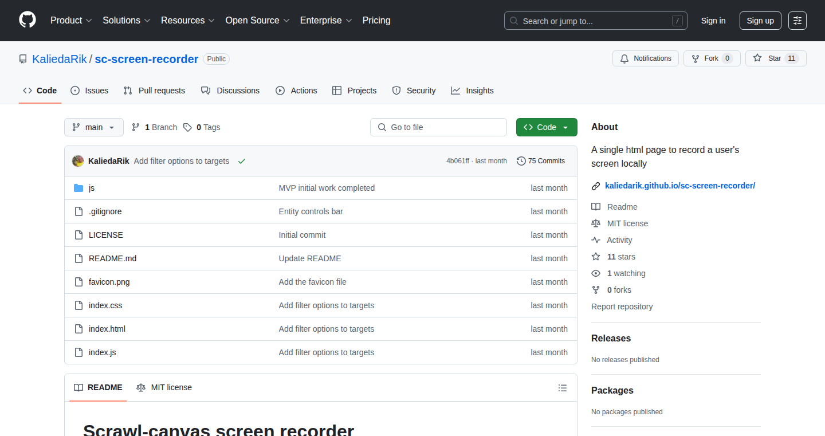Click the link icon beside the homepage URL
This screenshot has height=436, width=825.
click(596, 186)
